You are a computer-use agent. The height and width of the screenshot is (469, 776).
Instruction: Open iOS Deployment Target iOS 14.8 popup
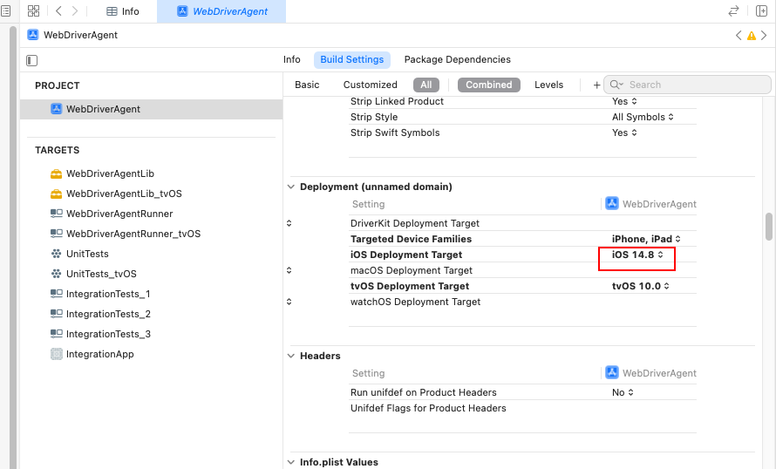pyautogui.click(x=637, y=255)
